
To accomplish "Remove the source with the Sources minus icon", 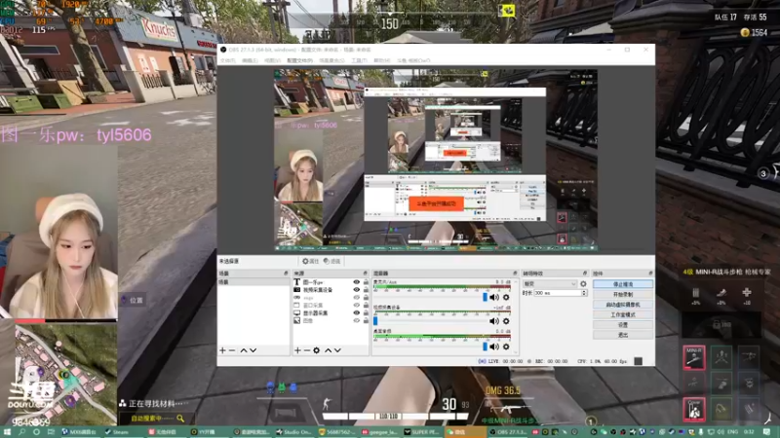I will (307, 350).
